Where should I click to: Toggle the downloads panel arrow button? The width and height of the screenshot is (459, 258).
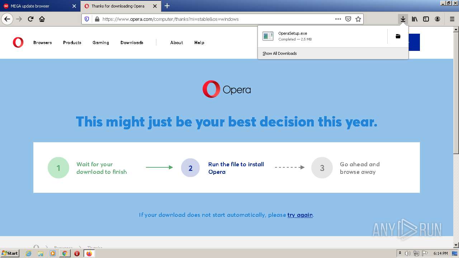coord(403,19)
